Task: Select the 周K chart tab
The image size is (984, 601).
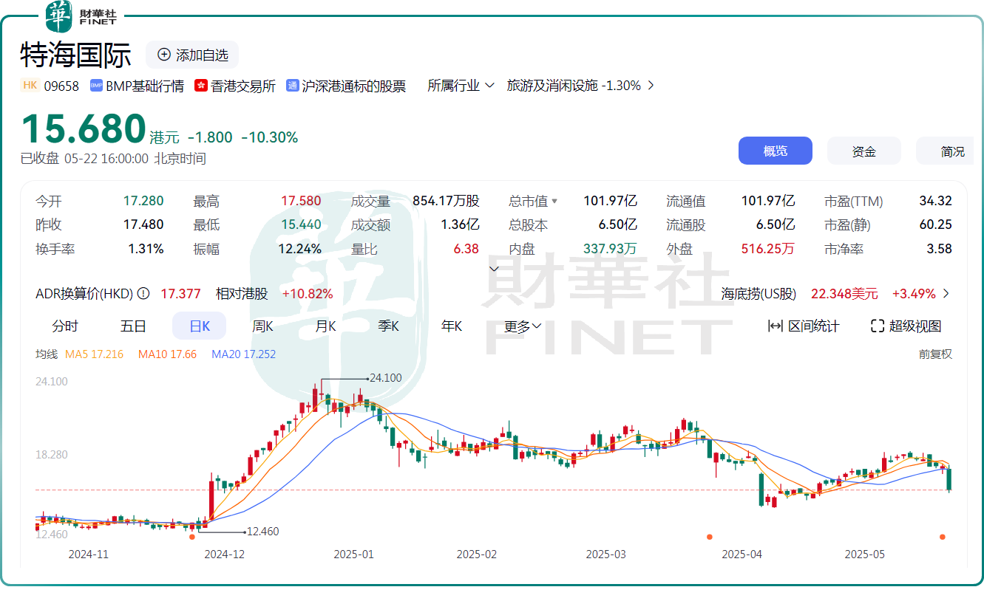Action: [262, 326]
